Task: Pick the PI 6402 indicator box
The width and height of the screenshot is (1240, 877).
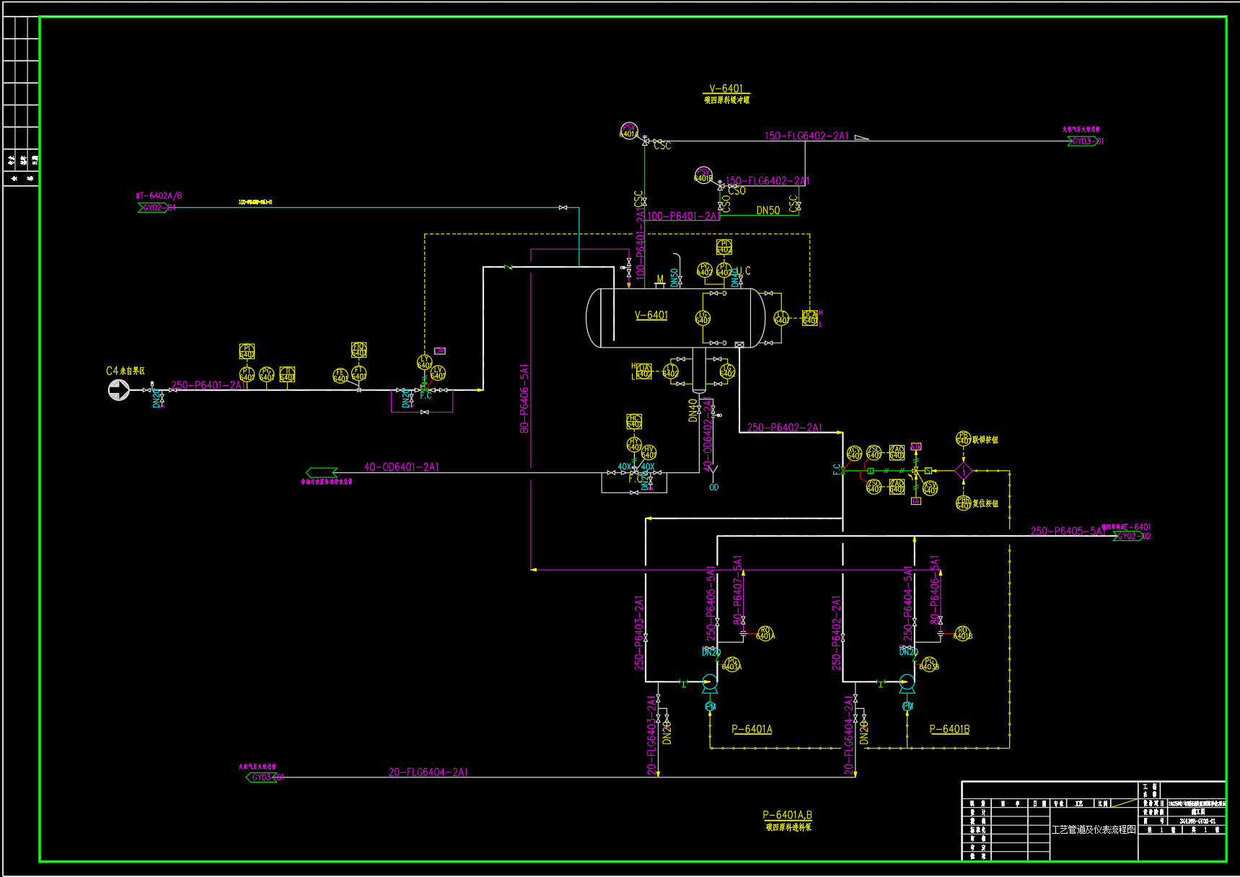Action: point(724,247)
